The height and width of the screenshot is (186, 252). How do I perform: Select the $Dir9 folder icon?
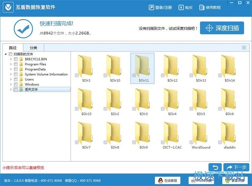(x=142, y=133)
